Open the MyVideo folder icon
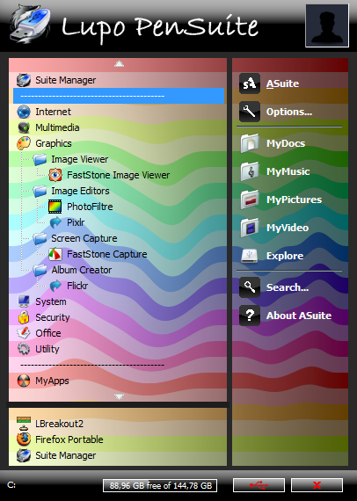The width and height of the screenshot is (357, 501). [x=250, y=228]
